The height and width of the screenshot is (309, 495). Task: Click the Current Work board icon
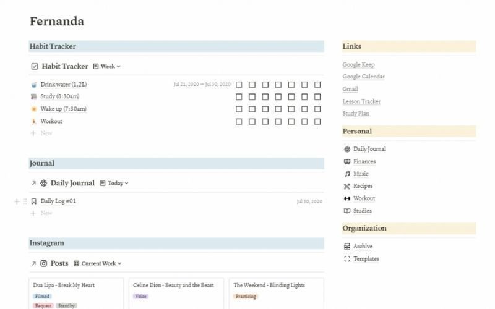[76, 263]
